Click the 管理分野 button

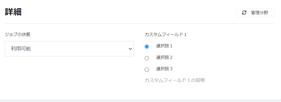255,13
